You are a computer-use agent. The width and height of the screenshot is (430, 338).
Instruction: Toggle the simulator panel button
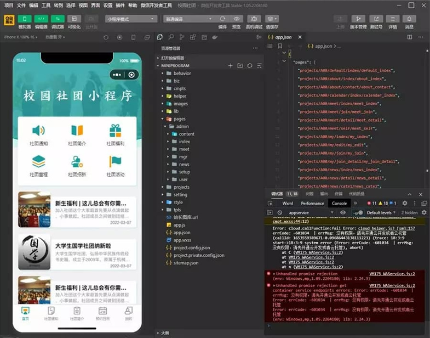25,19
